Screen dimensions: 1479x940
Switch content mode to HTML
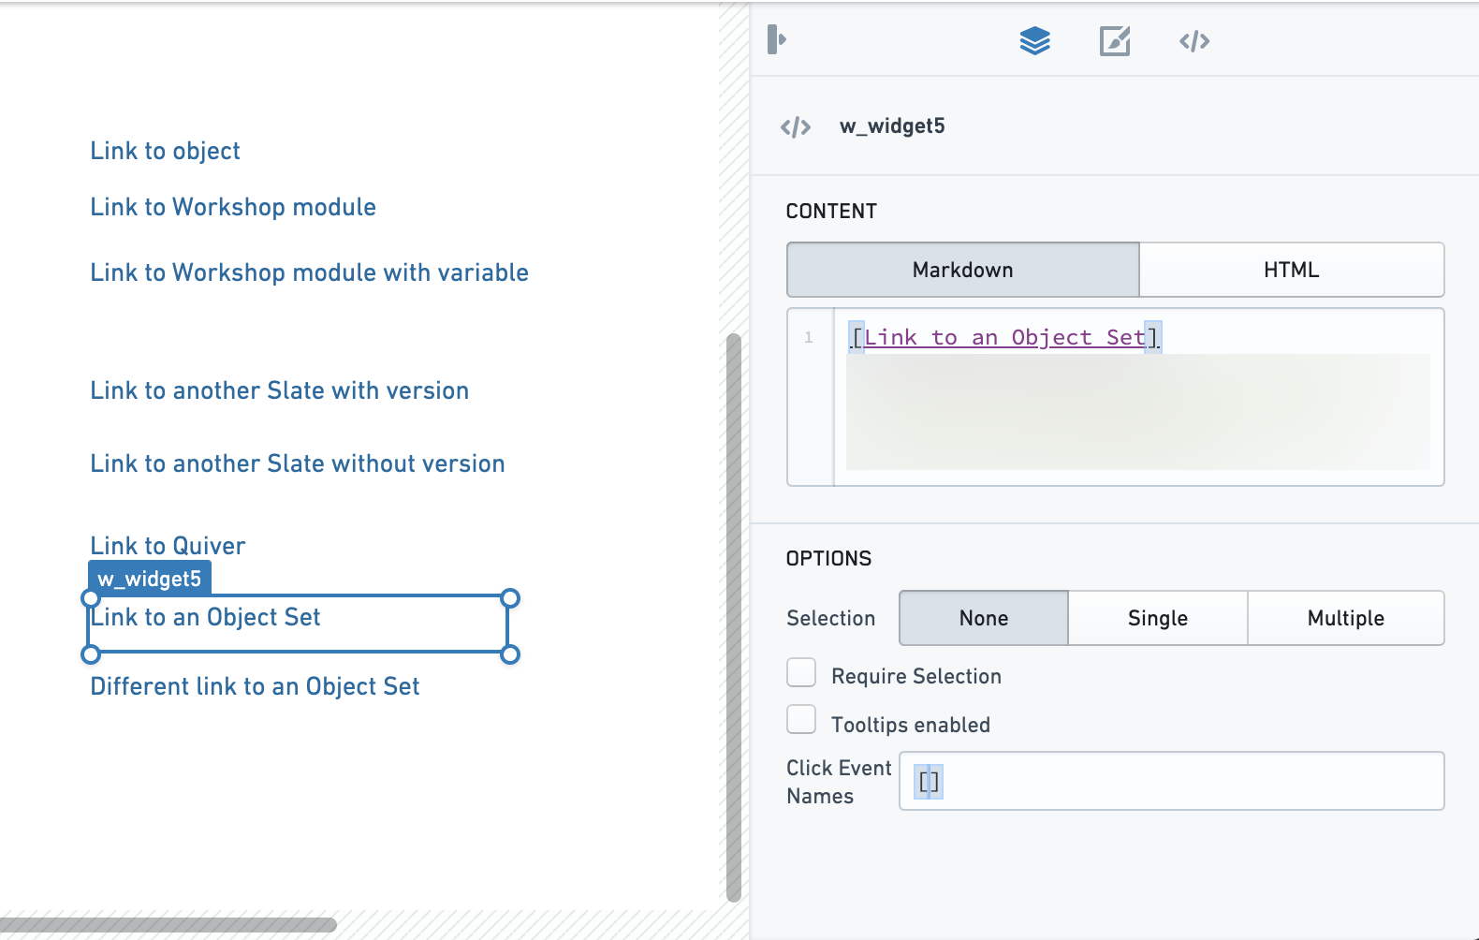[1292, 270]
